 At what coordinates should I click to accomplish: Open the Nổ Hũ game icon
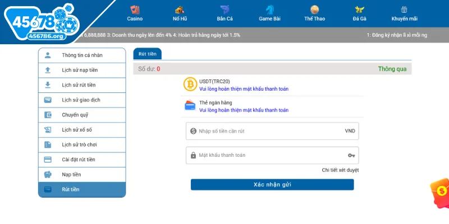pyautogui.click(x=180, y=10)
